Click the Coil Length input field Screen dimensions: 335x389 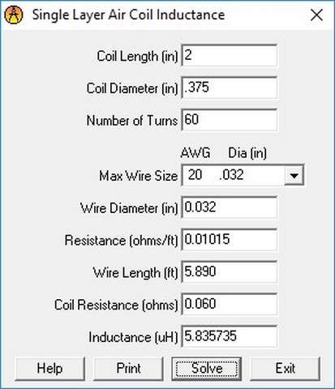(x=230, y=56)
